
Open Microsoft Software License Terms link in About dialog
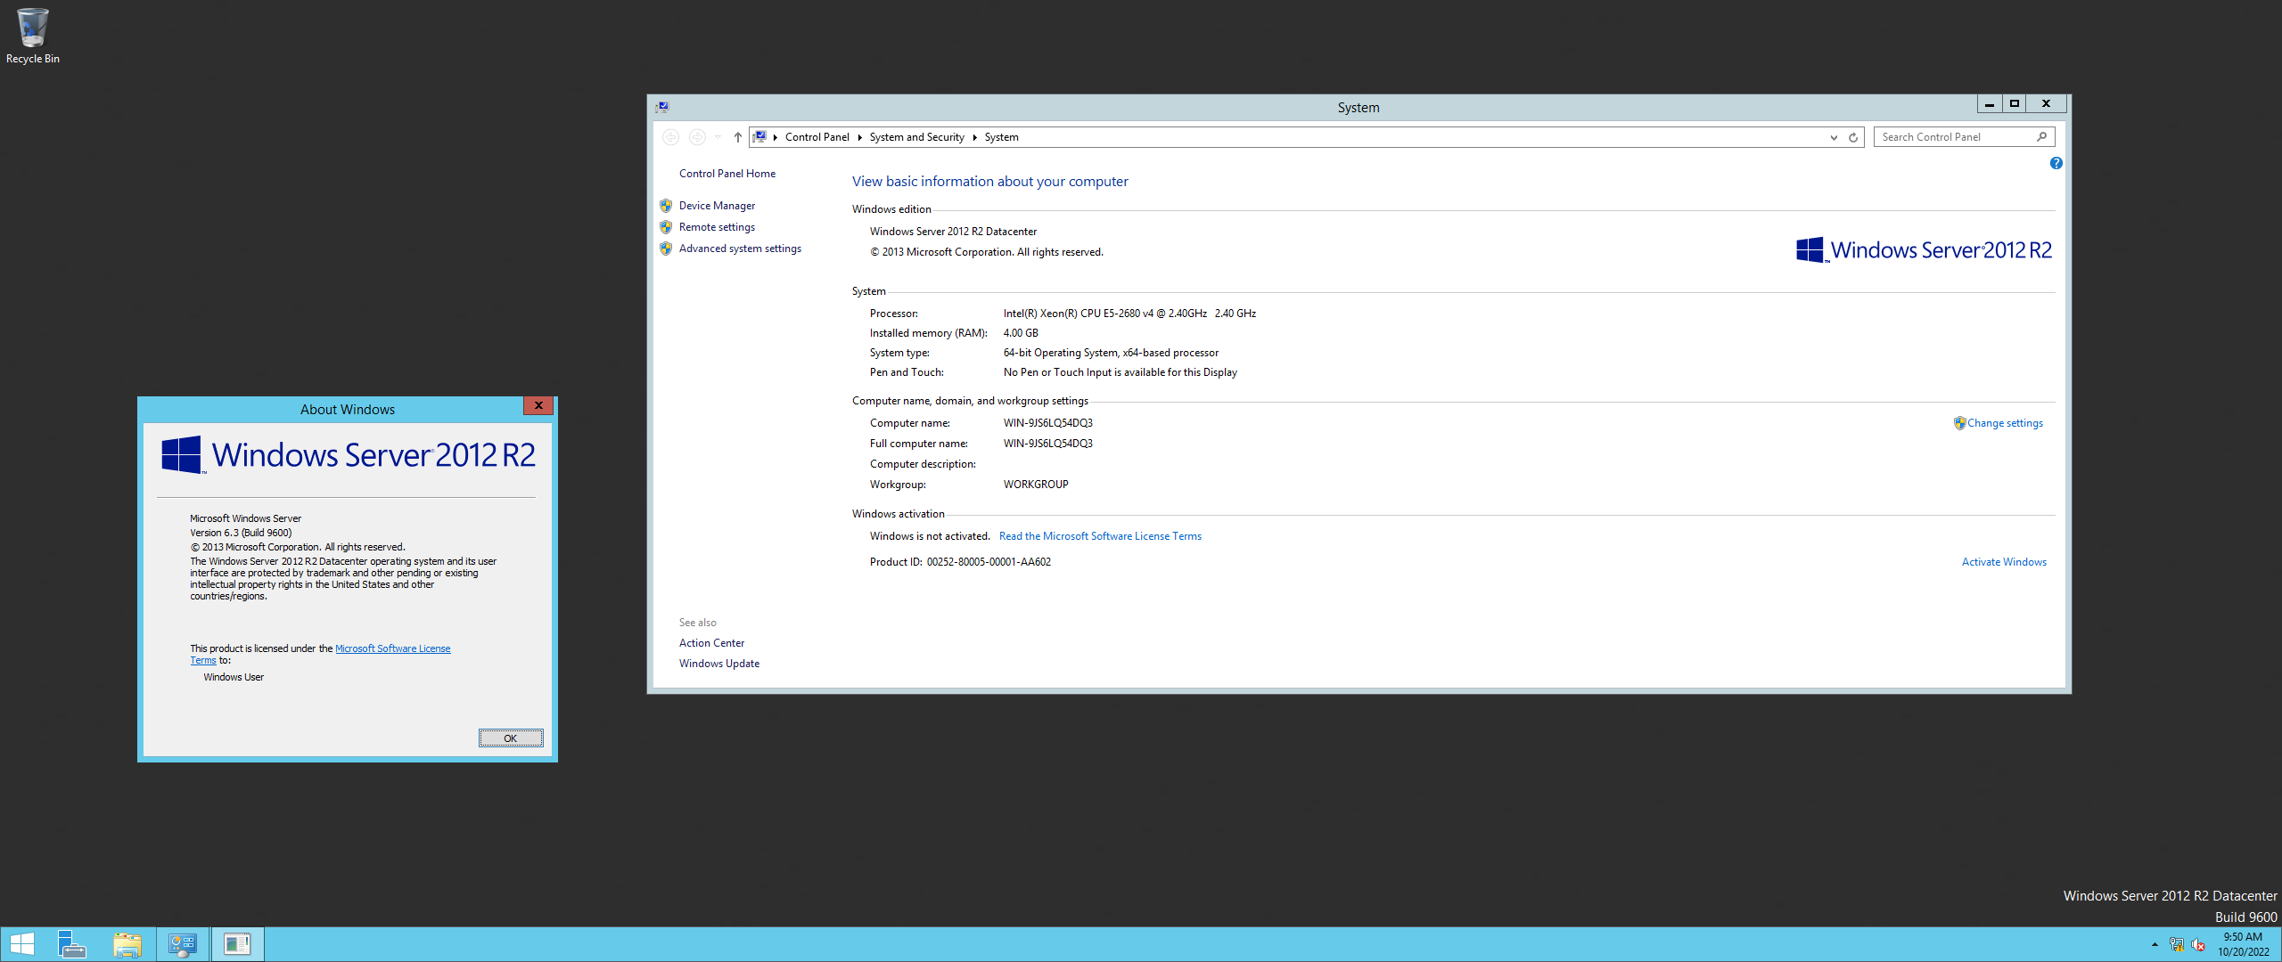(x=392, y=648)
